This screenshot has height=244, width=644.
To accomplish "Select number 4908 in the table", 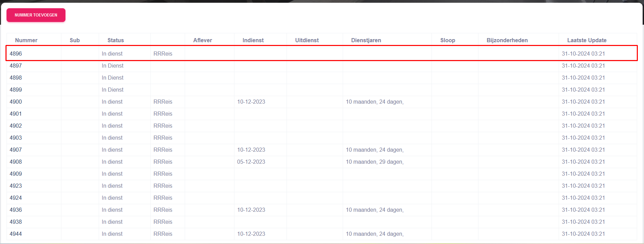I will coord(16,162).
